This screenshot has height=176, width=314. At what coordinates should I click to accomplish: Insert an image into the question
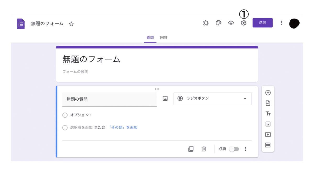click(165, 99)
